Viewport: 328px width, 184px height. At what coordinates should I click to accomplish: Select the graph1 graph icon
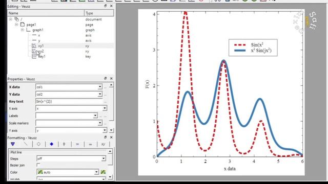(x=28, y=30)
